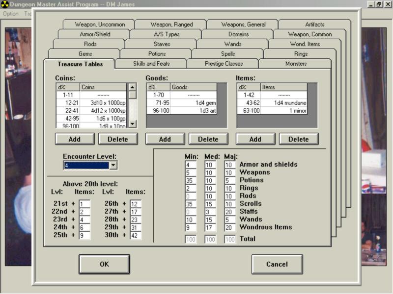Click the Coins list scroll-down arrow
Screen dimensions: 393x294
132,124
